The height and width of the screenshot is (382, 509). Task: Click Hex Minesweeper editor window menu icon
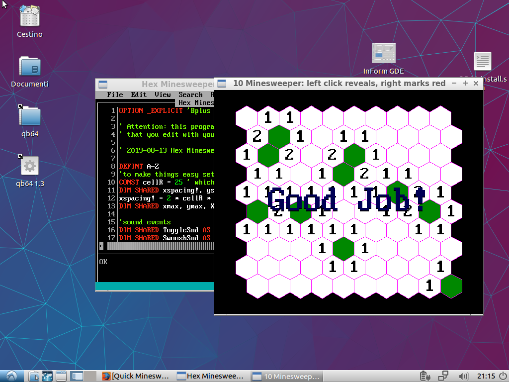103,84
